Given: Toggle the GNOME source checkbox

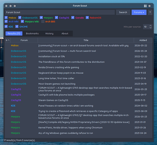Looking at the screenshot, I should click(17, 27).
